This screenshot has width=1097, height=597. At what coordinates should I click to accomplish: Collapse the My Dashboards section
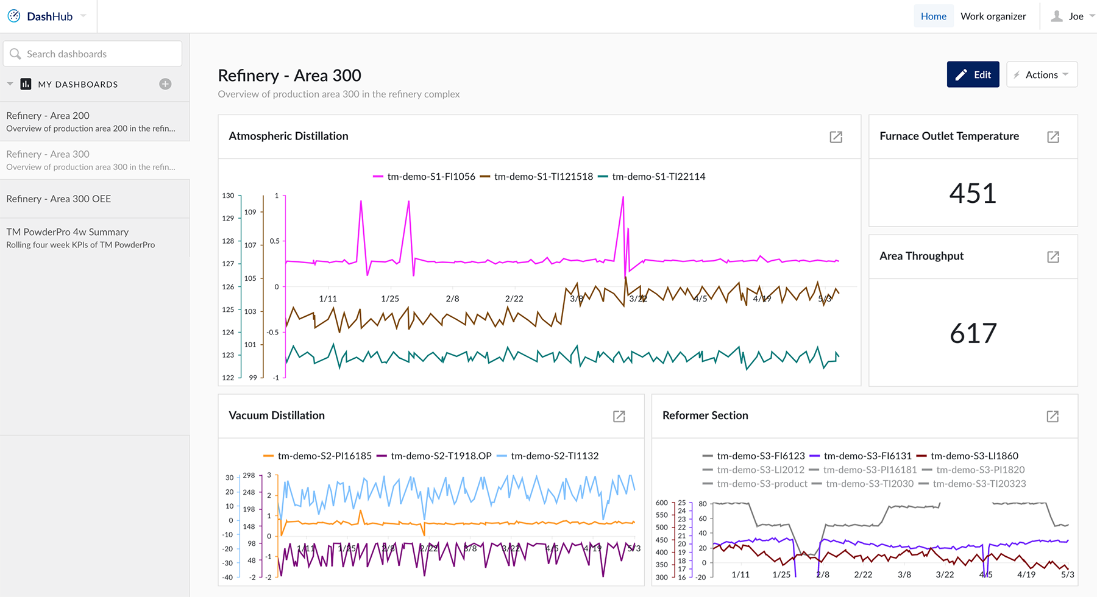(x=10, y=84)
